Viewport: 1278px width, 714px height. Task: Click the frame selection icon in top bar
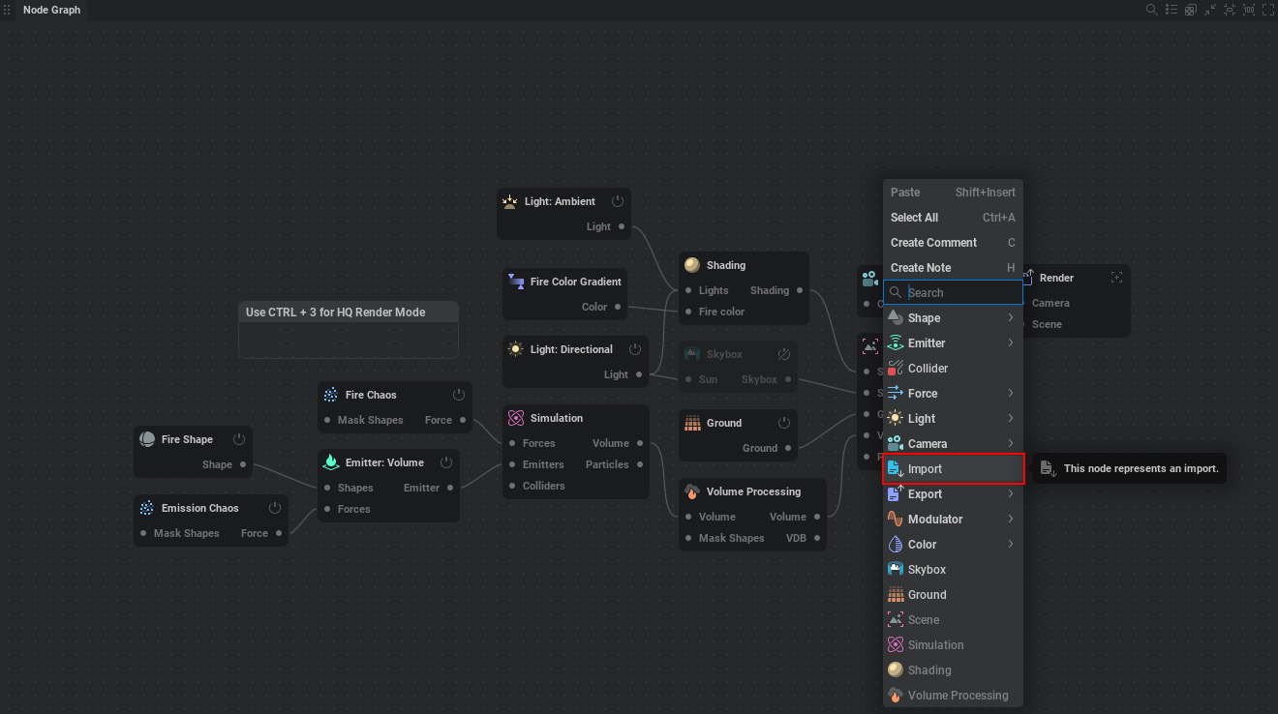[x=1230, y=10]
